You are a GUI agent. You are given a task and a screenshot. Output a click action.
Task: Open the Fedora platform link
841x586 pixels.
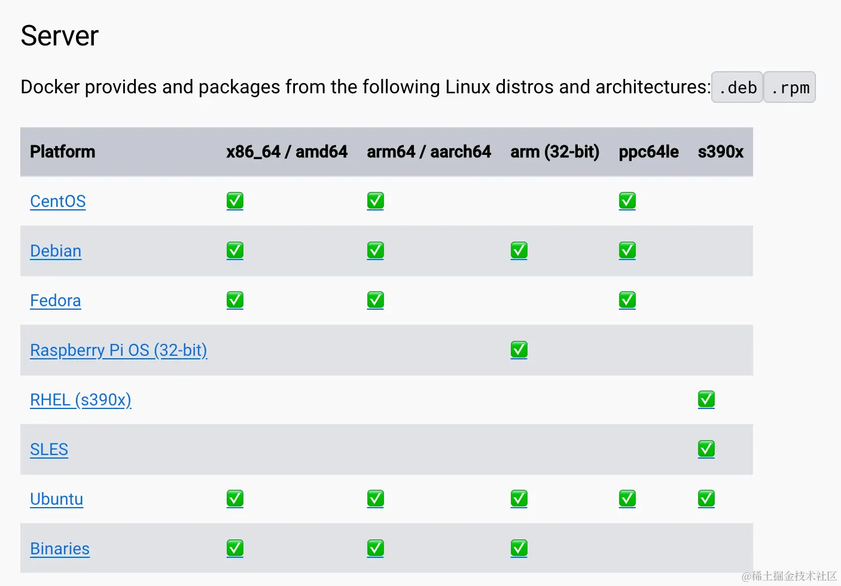[x=56, y=300]
